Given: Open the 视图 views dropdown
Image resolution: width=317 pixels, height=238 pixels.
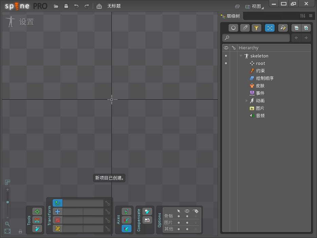Looking at the screenshot, I should click(254, 6).
